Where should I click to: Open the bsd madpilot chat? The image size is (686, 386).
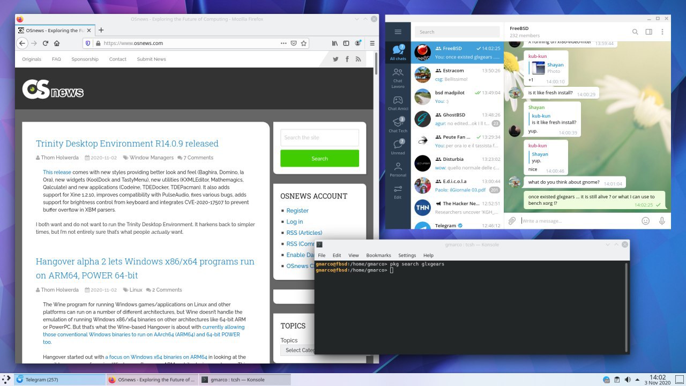click(457, 96)
